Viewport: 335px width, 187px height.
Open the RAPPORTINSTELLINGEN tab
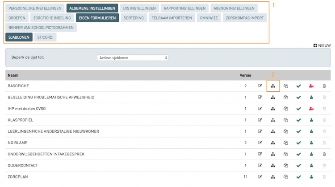pos(184,8)
